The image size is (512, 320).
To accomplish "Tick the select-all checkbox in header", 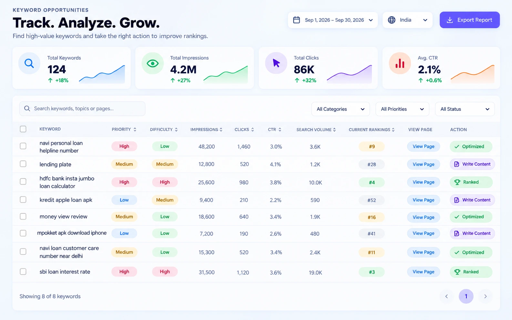I will pos(23,129).
